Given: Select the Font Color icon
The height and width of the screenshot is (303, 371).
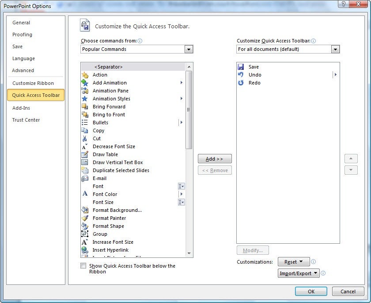Looking at the screenshot, I should 85,194.
